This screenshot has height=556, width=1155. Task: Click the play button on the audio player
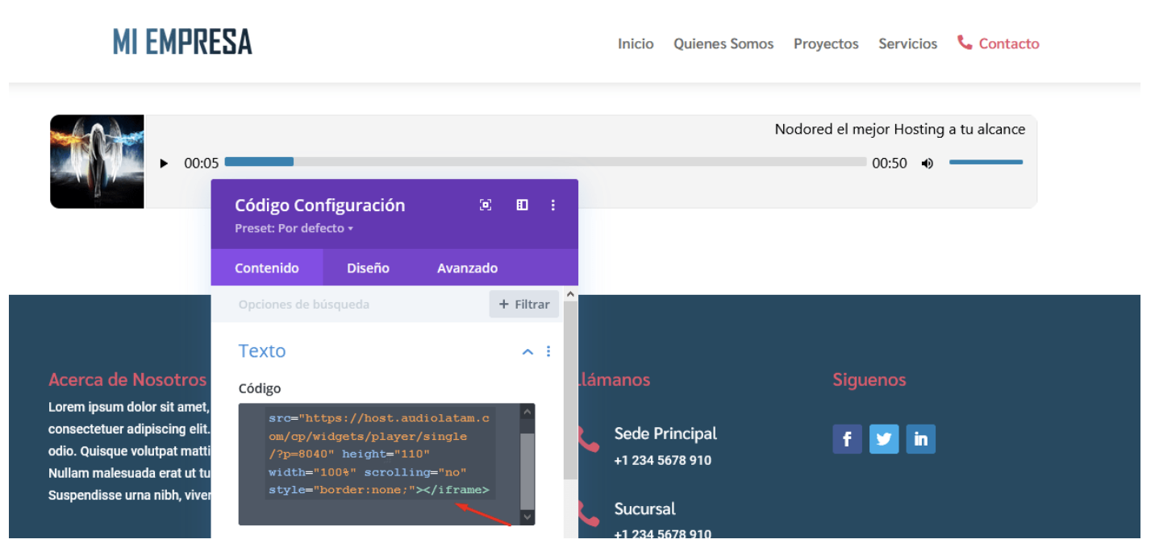[x=165, y=164]
